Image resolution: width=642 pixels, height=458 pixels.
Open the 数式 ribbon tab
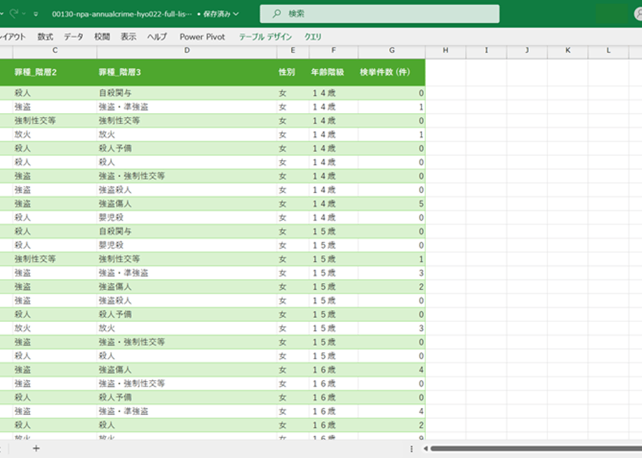pos(45,37)
